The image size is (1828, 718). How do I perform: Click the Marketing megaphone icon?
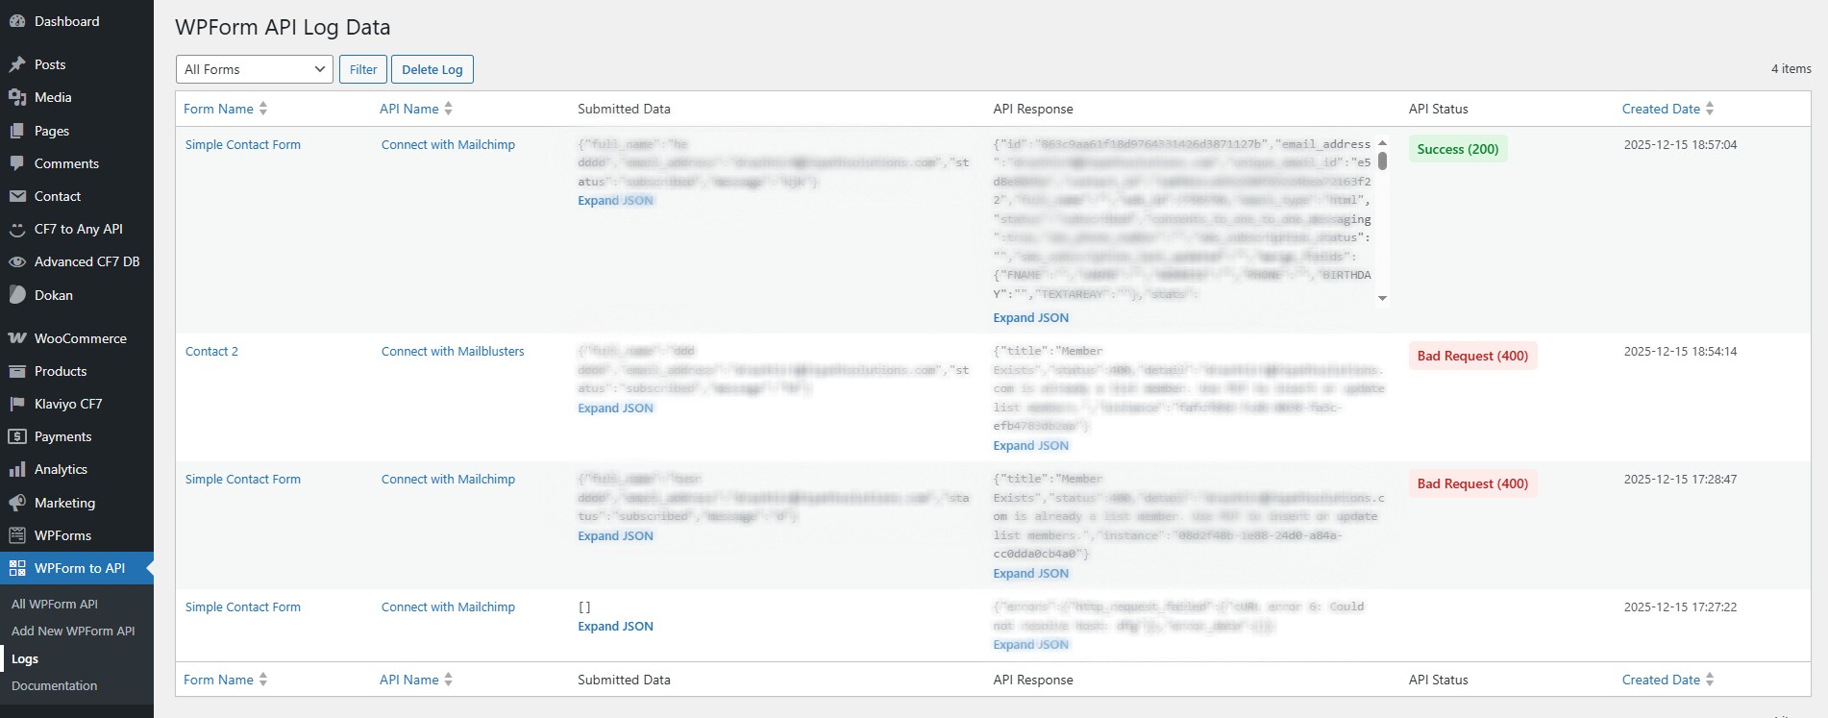click(17, 503)
